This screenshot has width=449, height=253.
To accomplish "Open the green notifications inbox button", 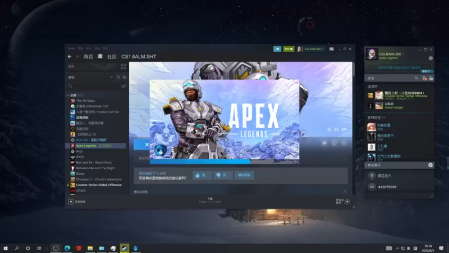I will pos(288,49).
